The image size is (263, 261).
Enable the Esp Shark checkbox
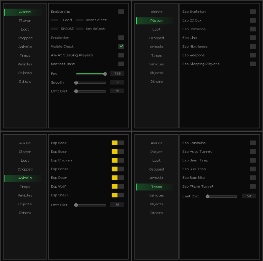121,195
